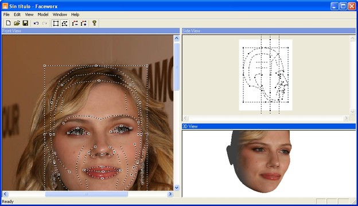The image size is (358, 206).
Task: Open the Model menu
Action: point(43,14)
